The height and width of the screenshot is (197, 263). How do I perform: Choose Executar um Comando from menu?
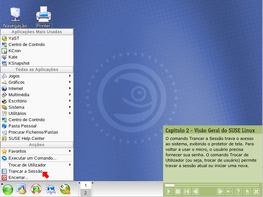(x=32, y=158)
